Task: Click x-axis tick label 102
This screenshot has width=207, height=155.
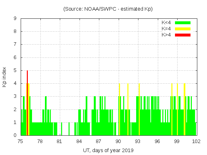Action: (x=196, y=141)
